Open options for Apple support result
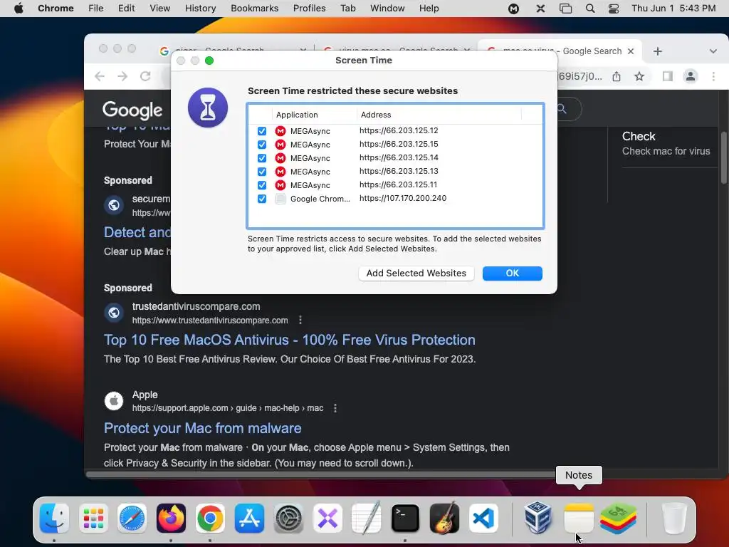Image resolution: width=729 pixels, height=547 pixels. coord(335,408)
